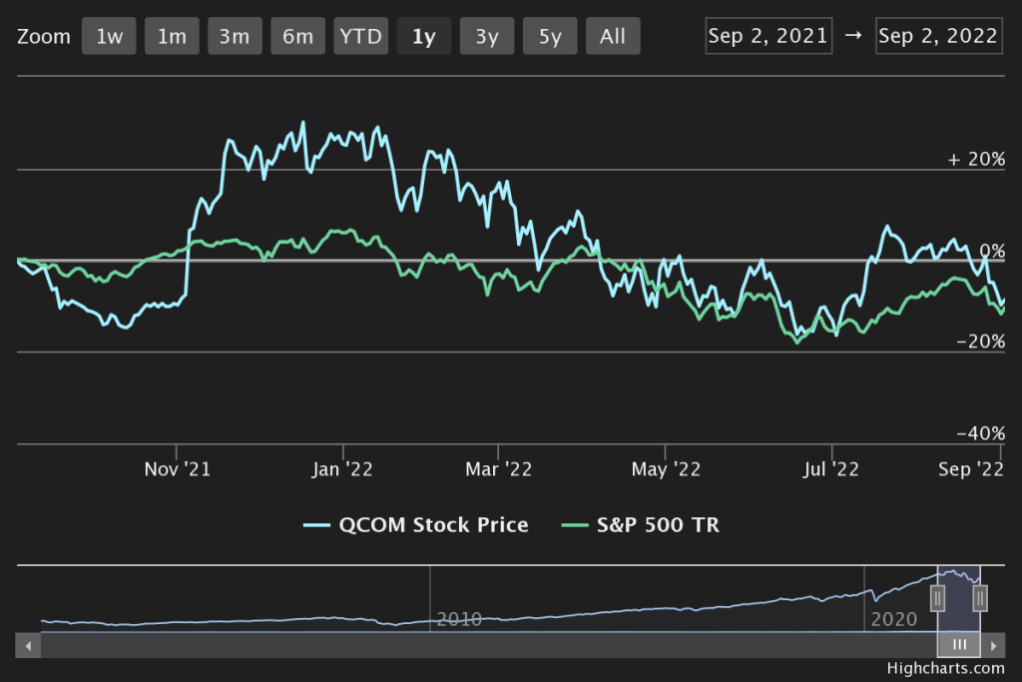Toggle S&P 500 TR series in legend
Screen dimensions: 1022x682
click(641, 524)
